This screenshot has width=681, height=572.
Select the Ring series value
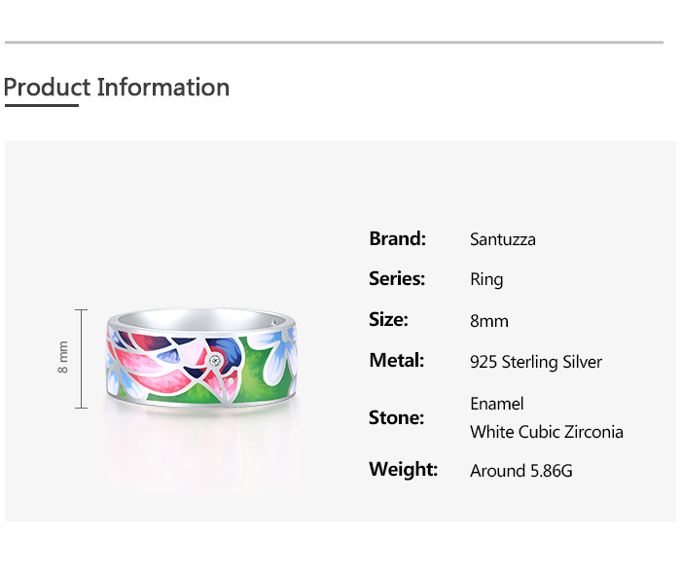click(x=486, y=280)
